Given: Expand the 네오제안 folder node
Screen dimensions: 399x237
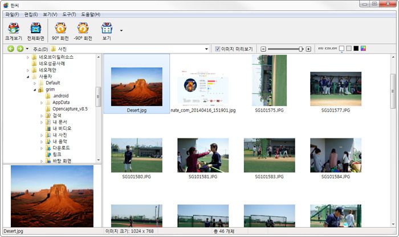Looking at the screenshot, I should [28, 70].
